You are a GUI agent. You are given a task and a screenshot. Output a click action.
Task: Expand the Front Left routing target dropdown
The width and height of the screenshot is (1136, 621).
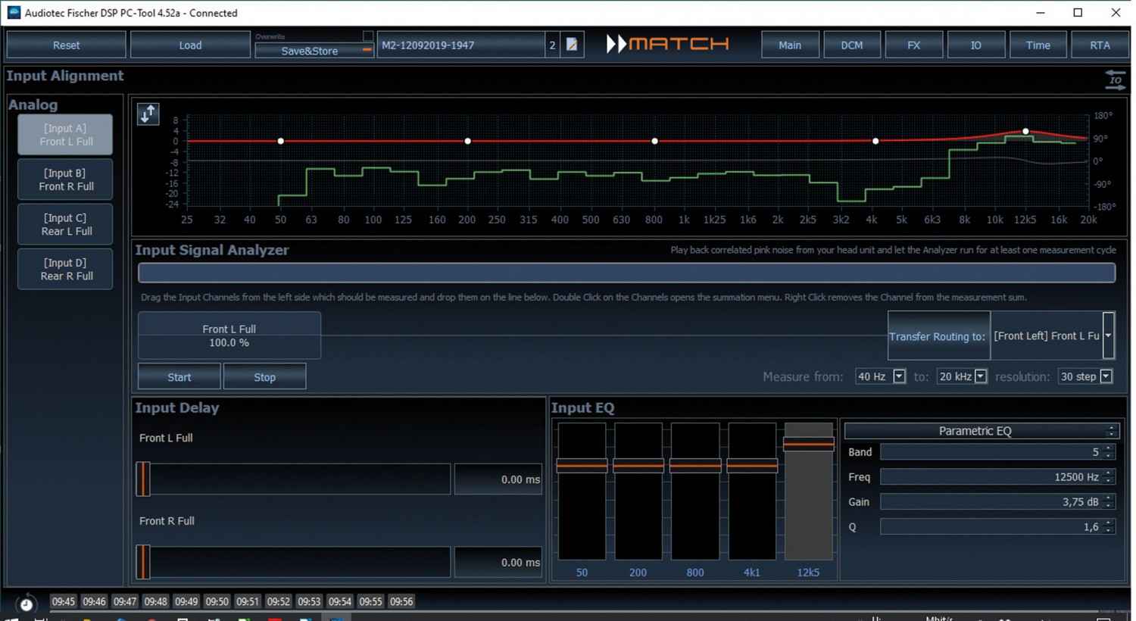(1108, 335)
